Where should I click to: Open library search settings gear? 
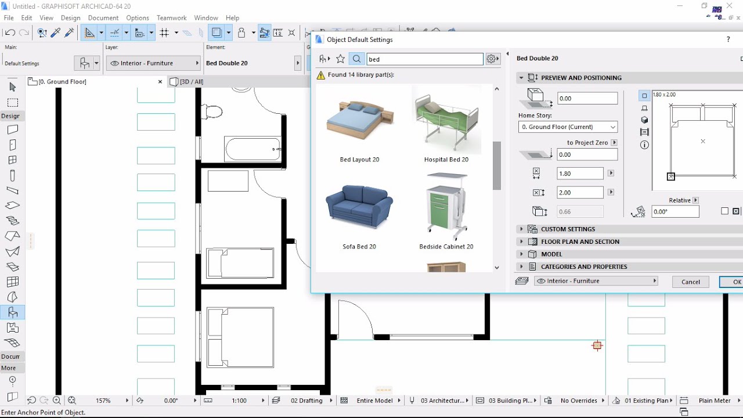pyautogui.click(x=492, y=59)
